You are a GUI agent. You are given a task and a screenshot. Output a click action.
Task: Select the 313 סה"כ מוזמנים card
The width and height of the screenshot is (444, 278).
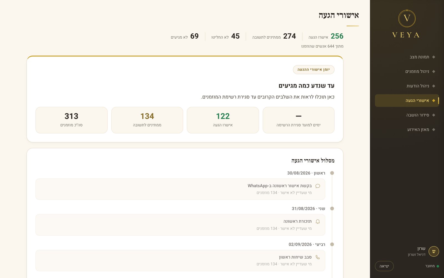pyautogui.click(x=71, y=120)
